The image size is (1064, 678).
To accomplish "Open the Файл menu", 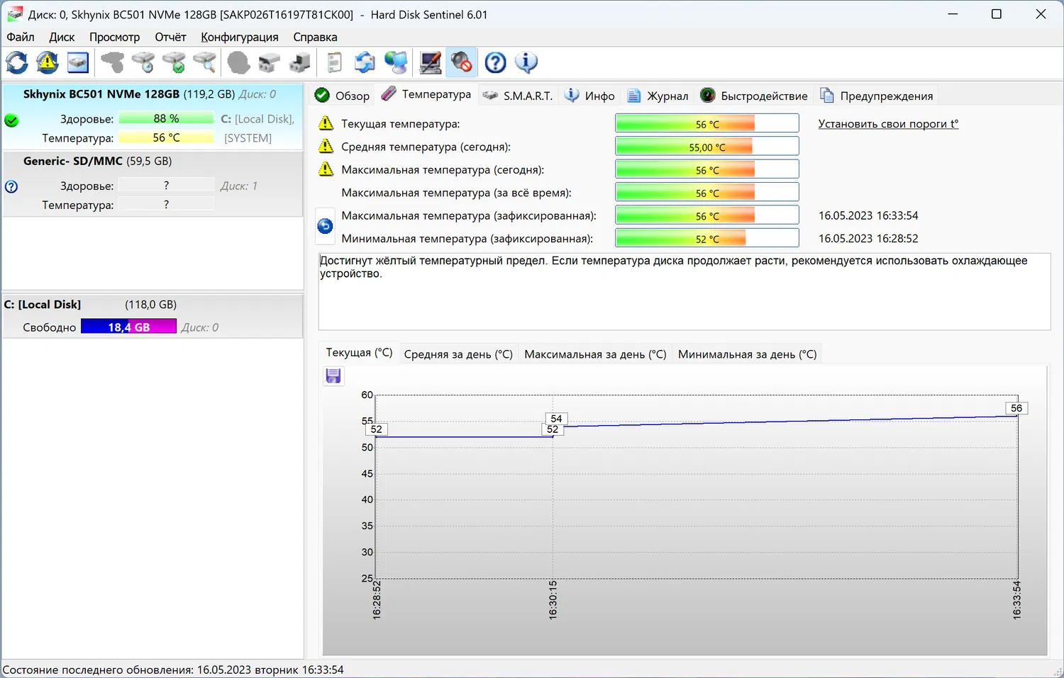I will pyautogui.click(x=21, y=37).
